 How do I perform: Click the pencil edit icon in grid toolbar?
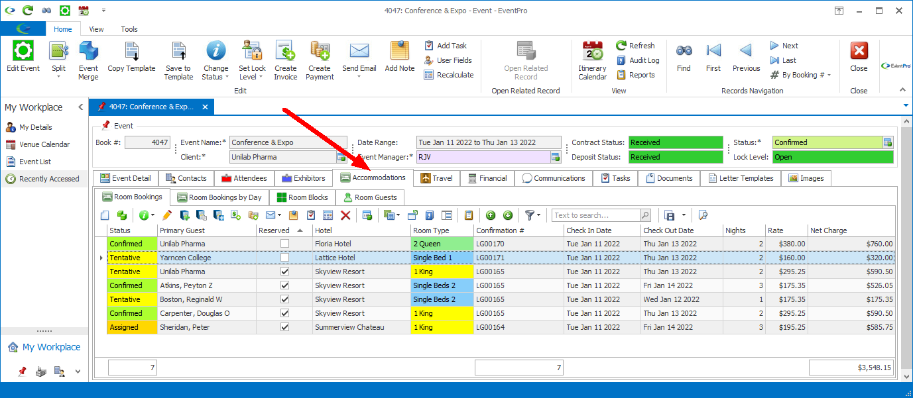[x=166, y=215]
